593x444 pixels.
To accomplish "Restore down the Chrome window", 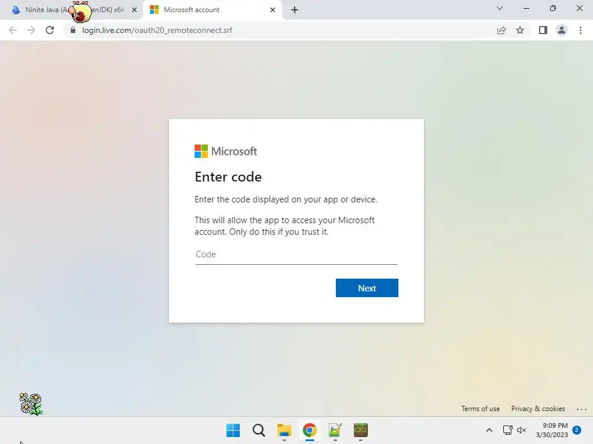I will 553,8.
